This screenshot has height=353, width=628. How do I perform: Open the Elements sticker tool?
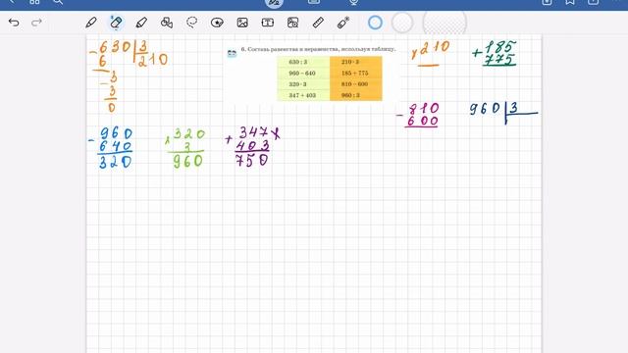coord(217,23)
